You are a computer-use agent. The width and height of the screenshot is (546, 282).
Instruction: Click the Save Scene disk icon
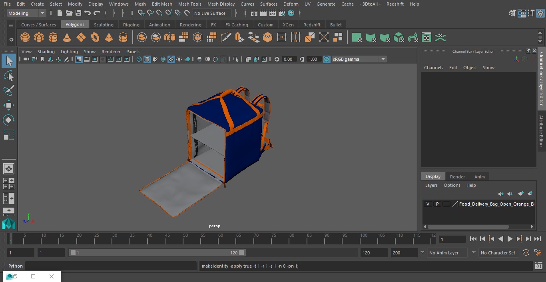[x=78, y=13]
